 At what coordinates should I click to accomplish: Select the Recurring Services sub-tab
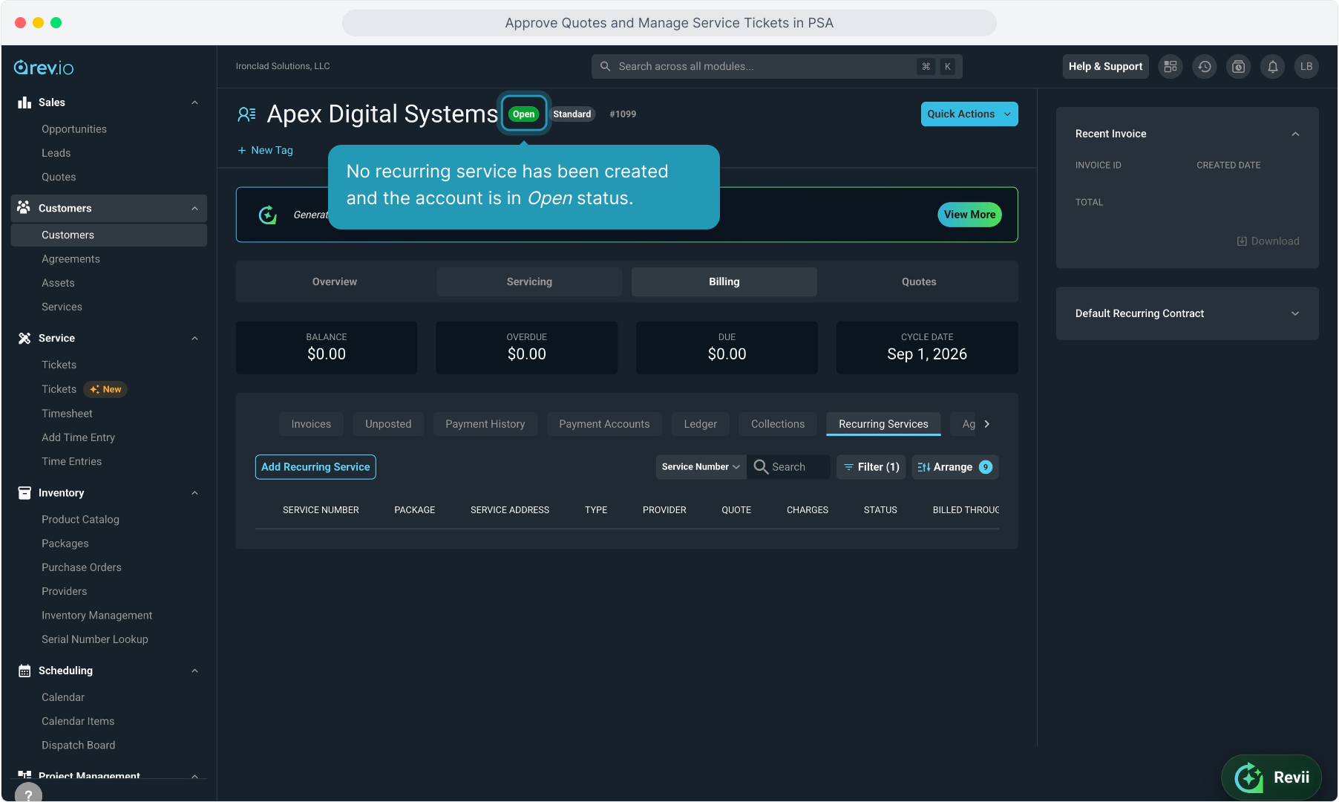tap(883, 424)
